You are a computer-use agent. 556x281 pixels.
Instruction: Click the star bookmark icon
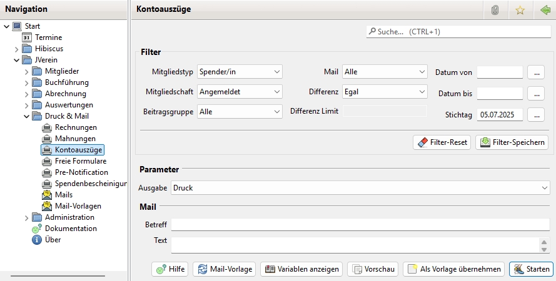520,9
